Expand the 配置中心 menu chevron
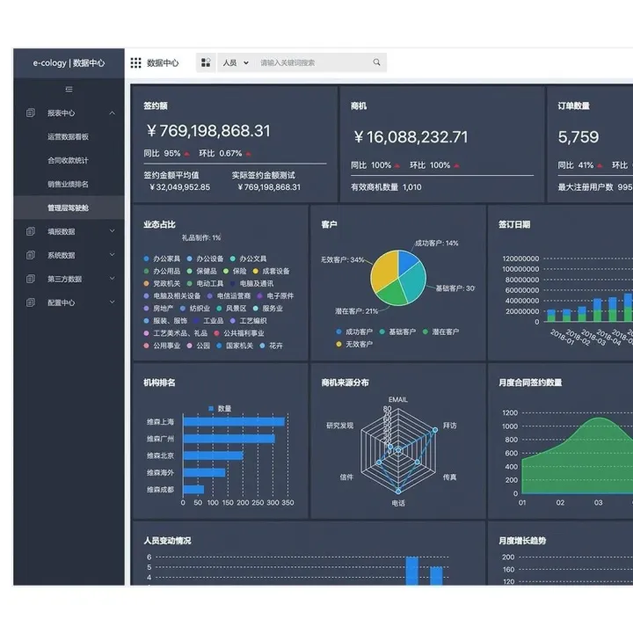Viewport: 633px width, 634px height. (112, 302)
